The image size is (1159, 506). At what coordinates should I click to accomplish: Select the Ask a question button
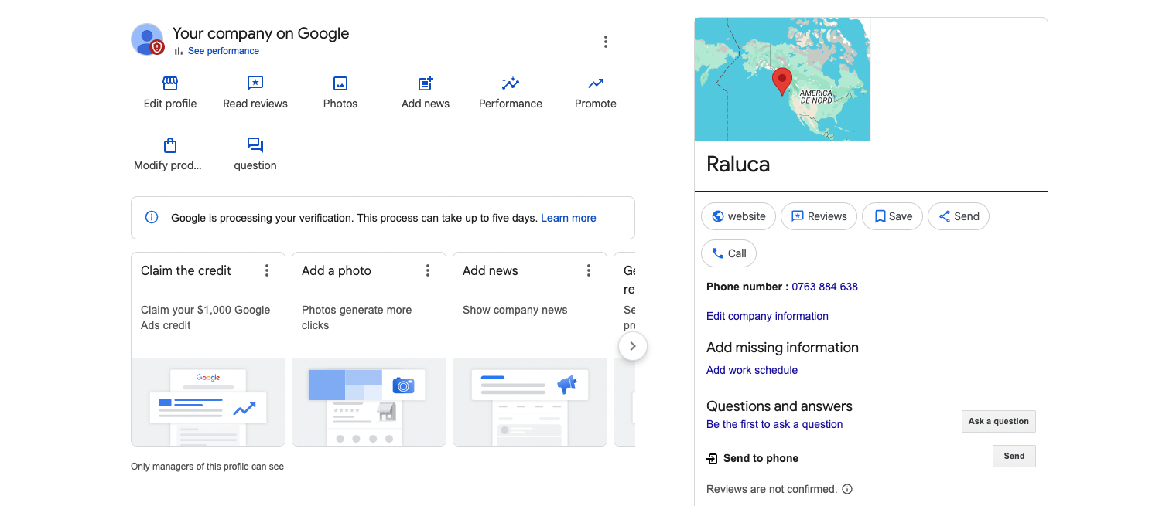999,421
